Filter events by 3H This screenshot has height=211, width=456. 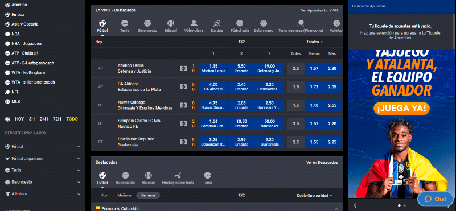coord(32,119)
